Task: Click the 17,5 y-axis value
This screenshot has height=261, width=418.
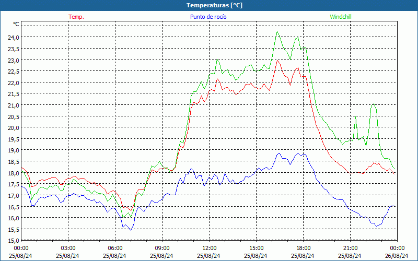Action: coord(14,184)
